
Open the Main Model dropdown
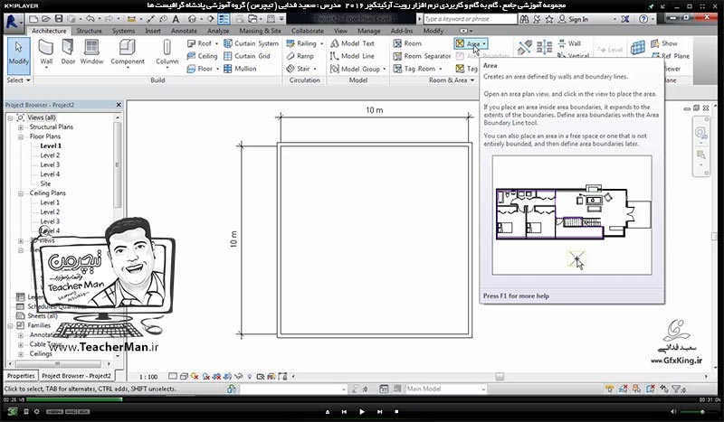tap(445, 389)
